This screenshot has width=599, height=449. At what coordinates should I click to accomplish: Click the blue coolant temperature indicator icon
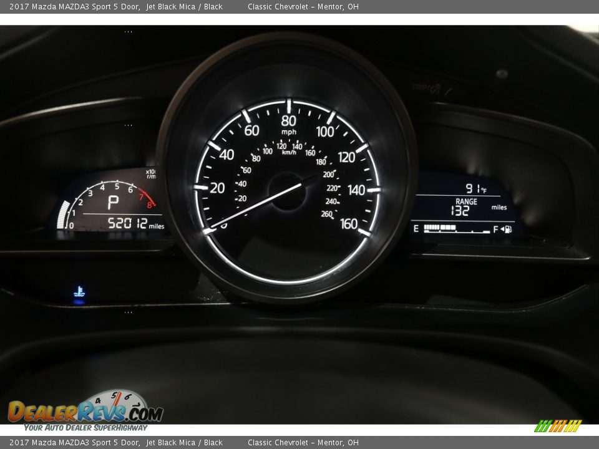[x=79, y=291]
